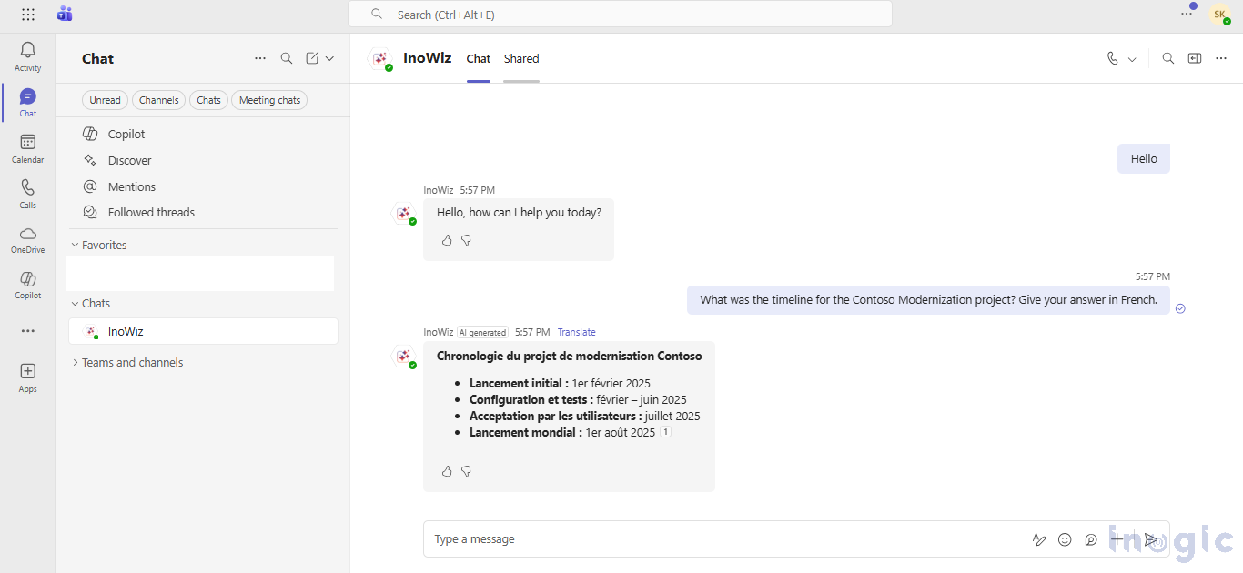Viewport: 1243px width, 573px height.
Task: Open citation 1 in the Contoso timeline
Action: pyautogui.click(x=665, y=432)
